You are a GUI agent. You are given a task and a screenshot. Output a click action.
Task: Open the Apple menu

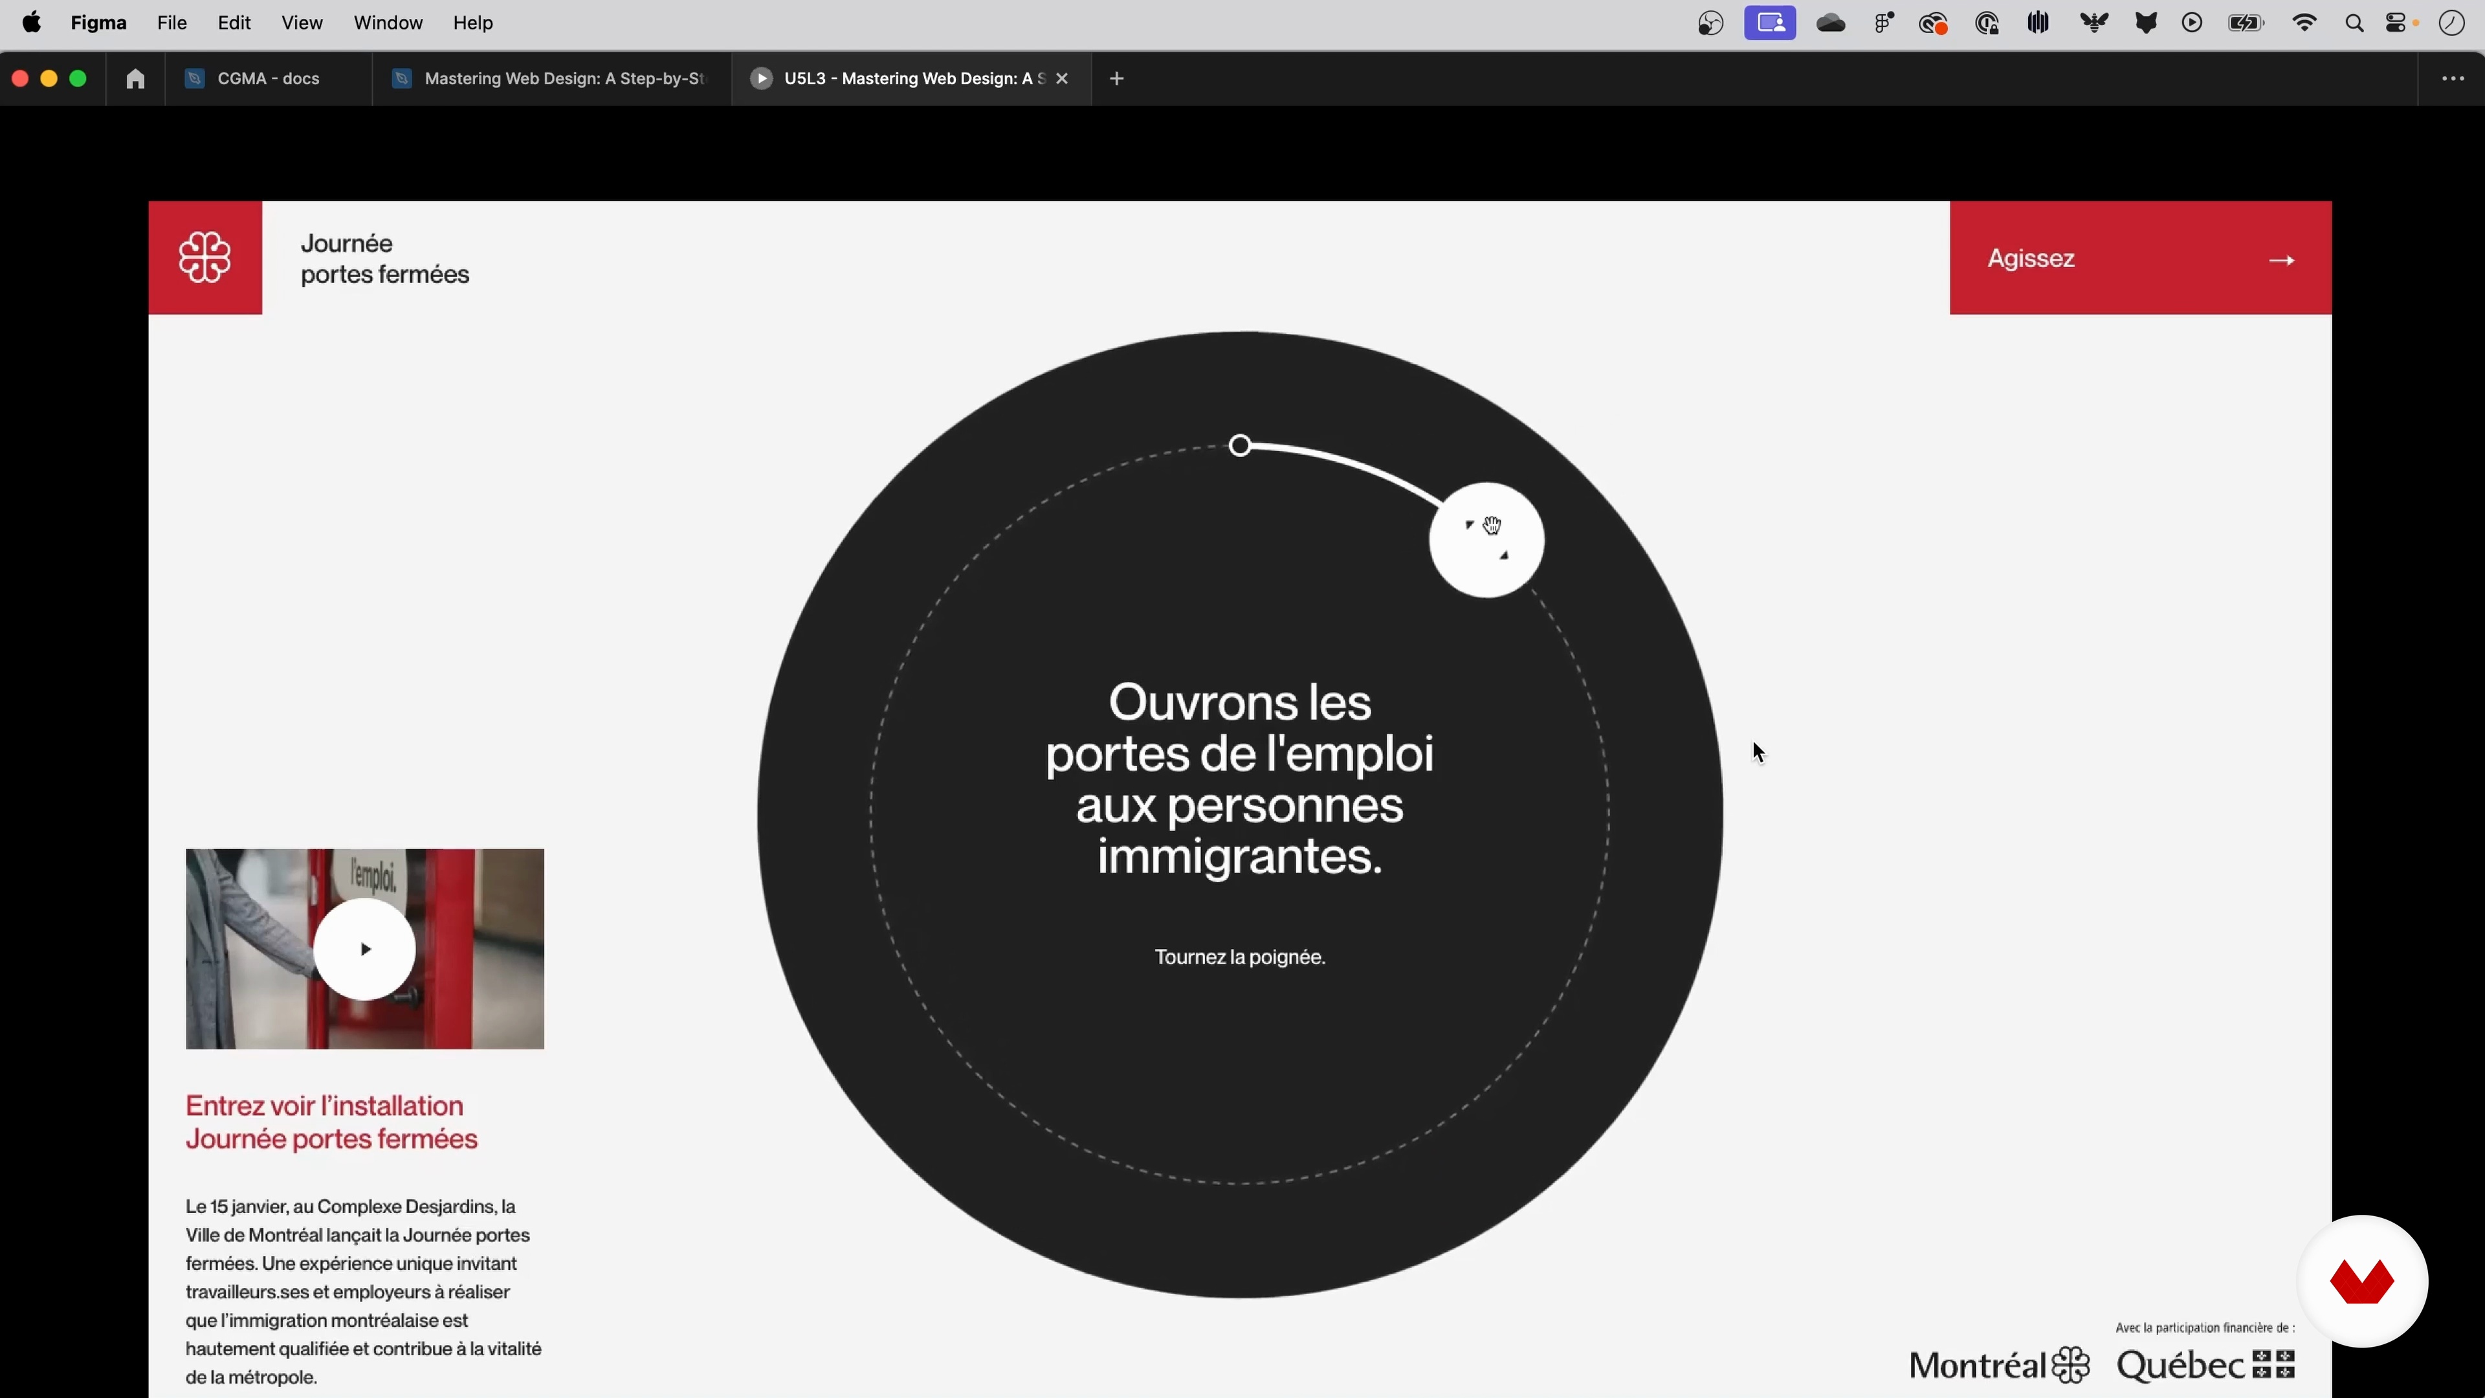(31, 22)
